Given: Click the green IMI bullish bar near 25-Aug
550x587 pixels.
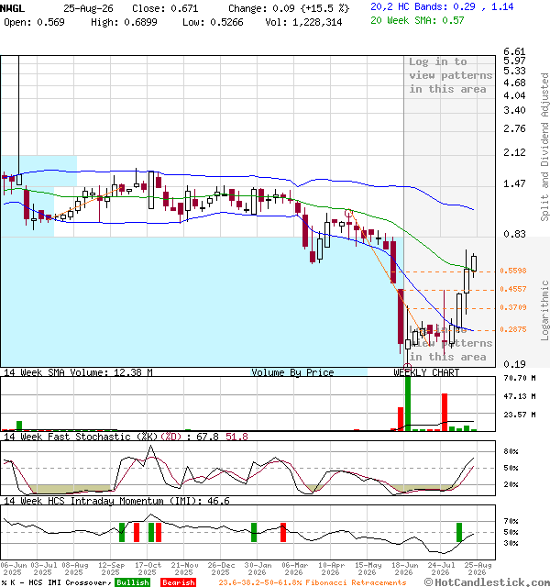Looking at the screenshot, I should 459,532.
